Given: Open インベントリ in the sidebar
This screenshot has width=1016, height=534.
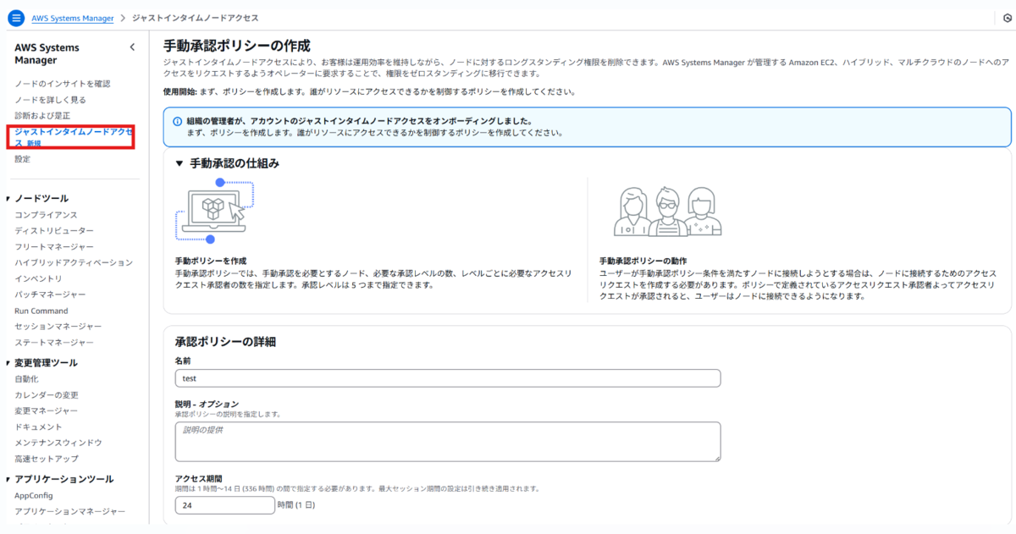Looking at the screenshot, I should (38, 278).
